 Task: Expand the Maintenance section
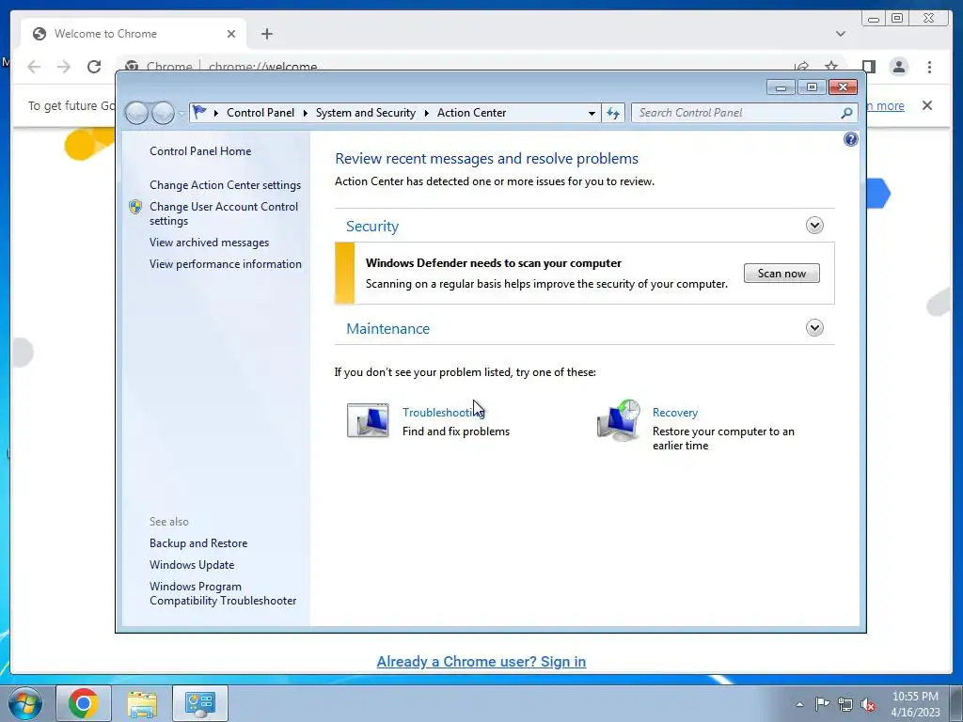[814, 328]
